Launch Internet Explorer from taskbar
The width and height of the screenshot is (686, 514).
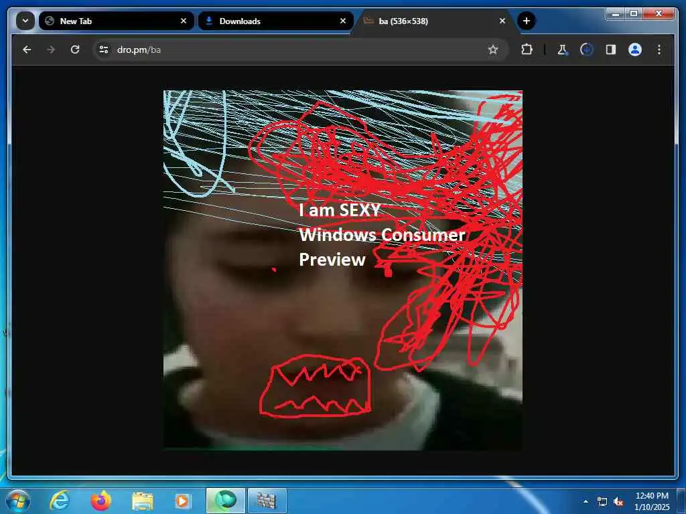coord(60,501)
